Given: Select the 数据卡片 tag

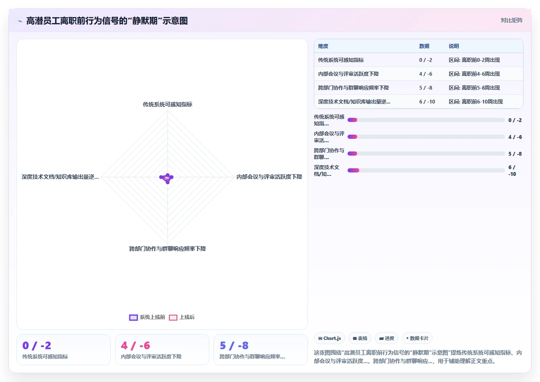Looking at the screenshot, I should pos(417,338).
